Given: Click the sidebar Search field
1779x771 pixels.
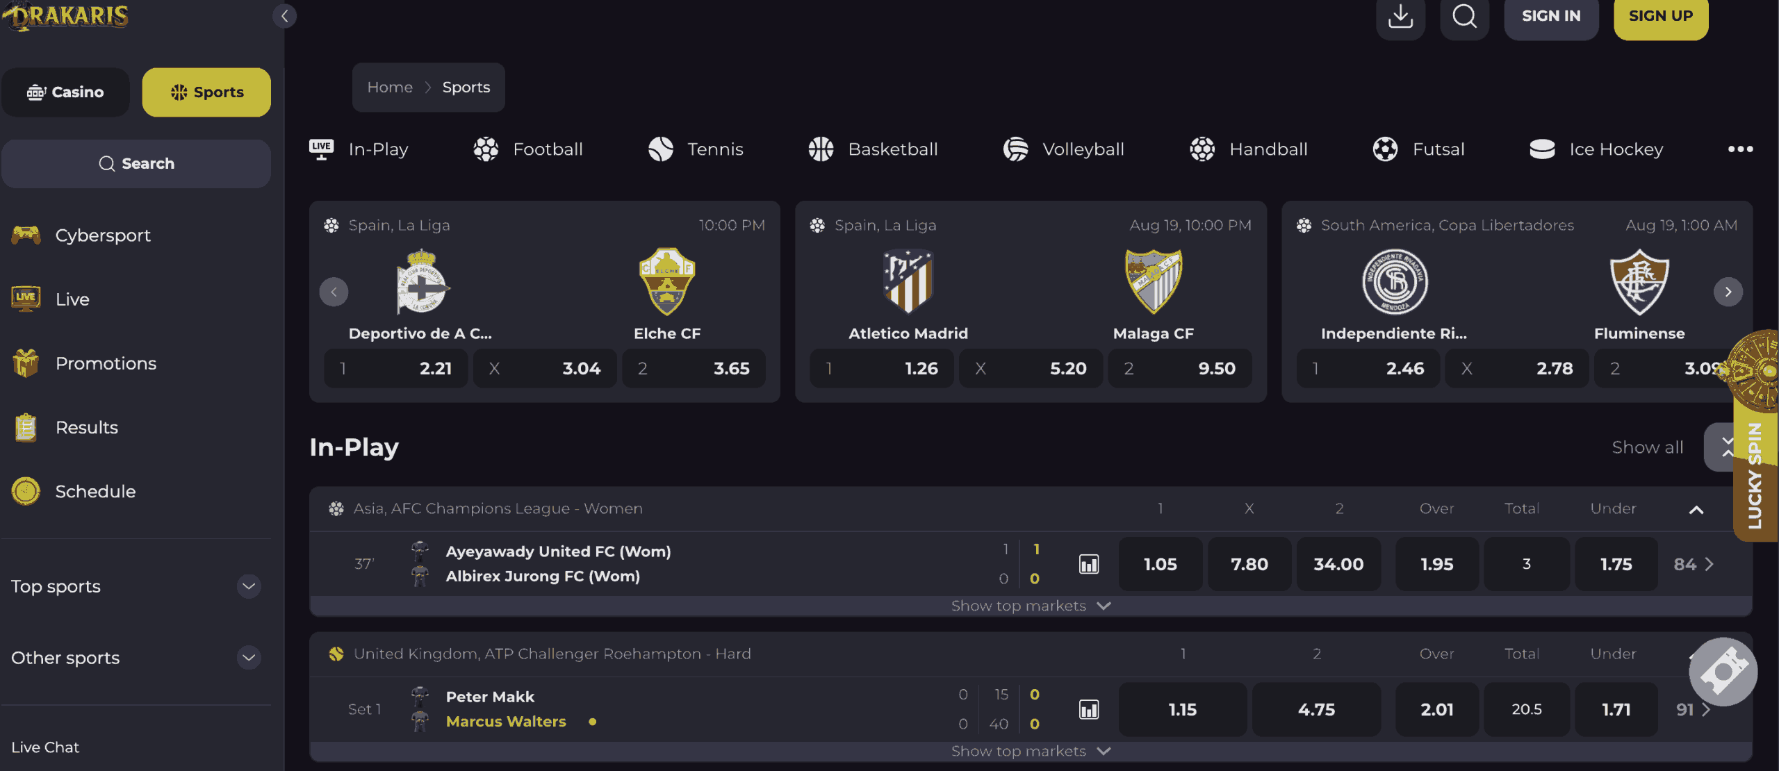Looking at the screenshot, I should pos(136,164).
